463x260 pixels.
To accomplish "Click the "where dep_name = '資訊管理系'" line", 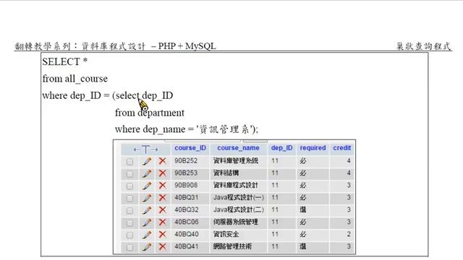I will coord(187,129).
